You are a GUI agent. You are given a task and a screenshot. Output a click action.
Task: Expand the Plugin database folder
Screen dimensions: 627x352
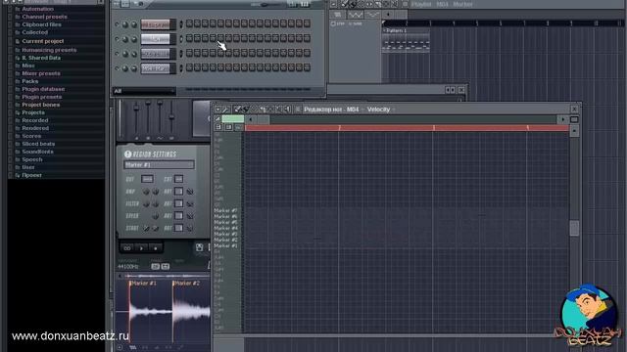[43, 89]
